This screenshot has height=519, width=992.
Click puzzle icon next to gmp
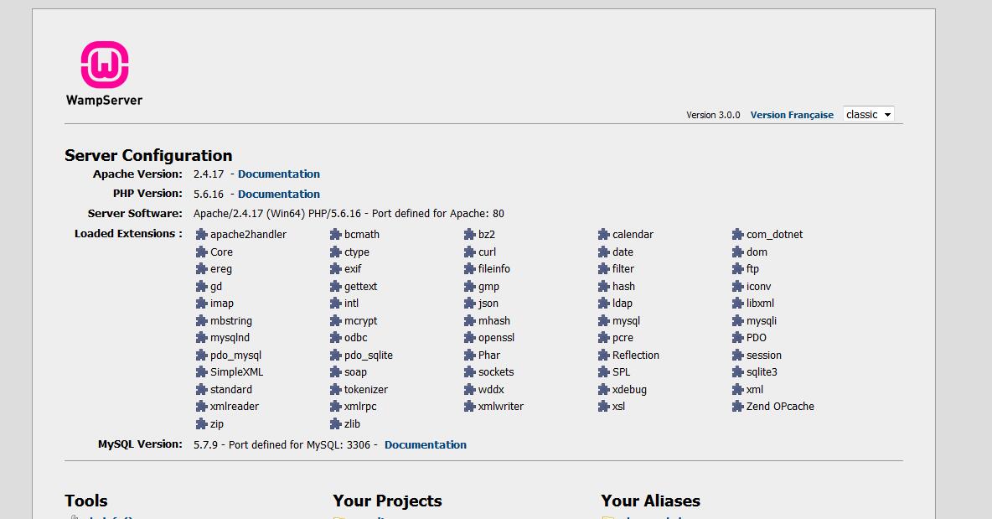point(470,287)
